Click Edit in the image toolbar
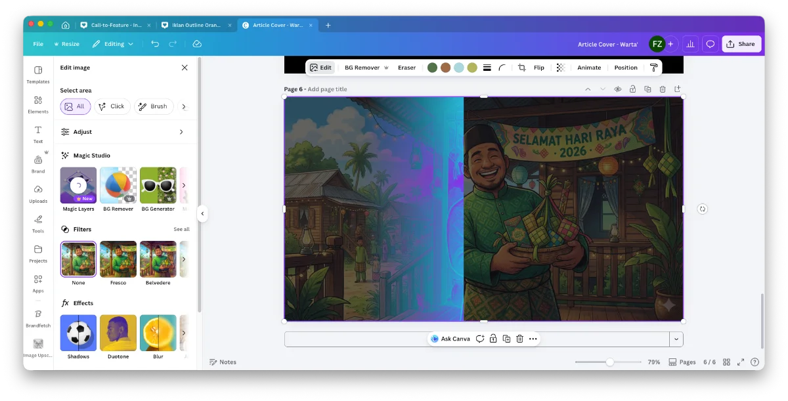The height and width of the screenshot is (401, 788). click(x=320, y=68)
